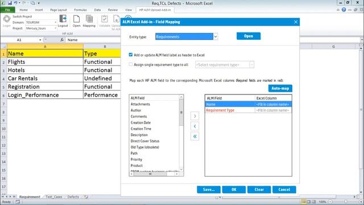364x205 pixels.
Task: Click the zoom slider in status bar
Action: pos(346,202)
